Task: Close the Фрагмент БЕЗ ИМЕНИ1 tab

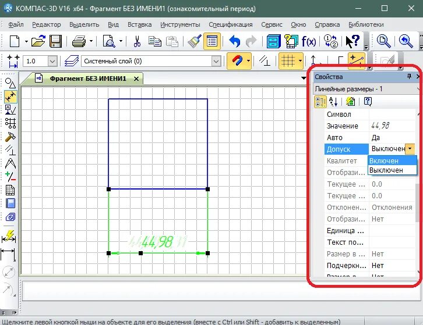Action: coord(136,79)
